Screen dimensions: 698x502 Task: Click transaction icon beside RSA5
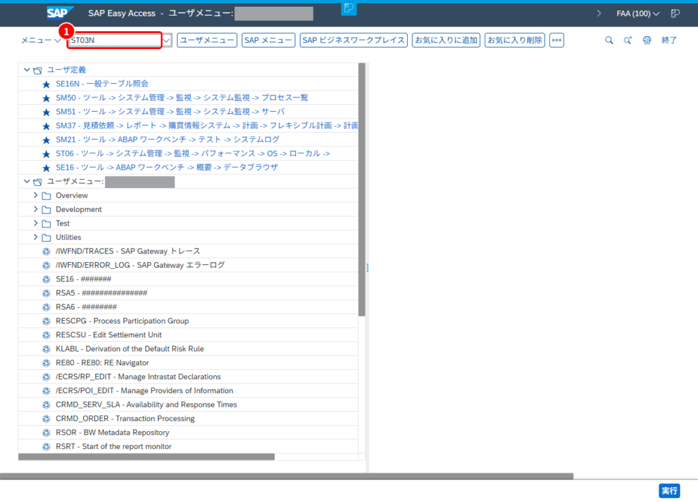point(46,294)
